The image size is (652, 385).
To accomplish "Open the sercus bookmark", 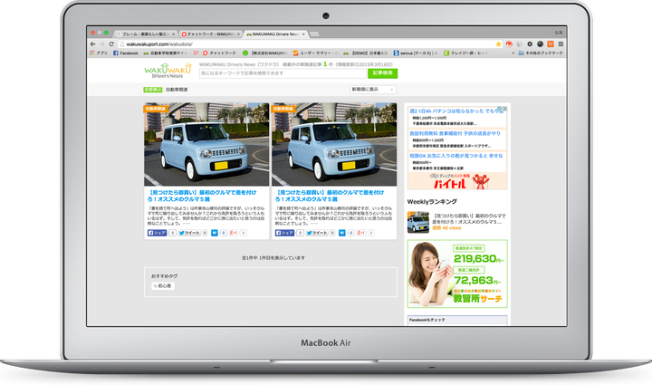I will pos(416,53).
